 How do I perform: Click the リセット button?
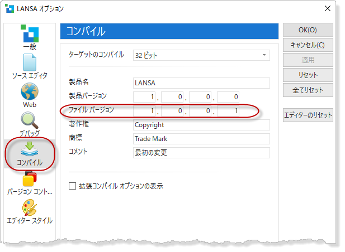click(308, 75)
